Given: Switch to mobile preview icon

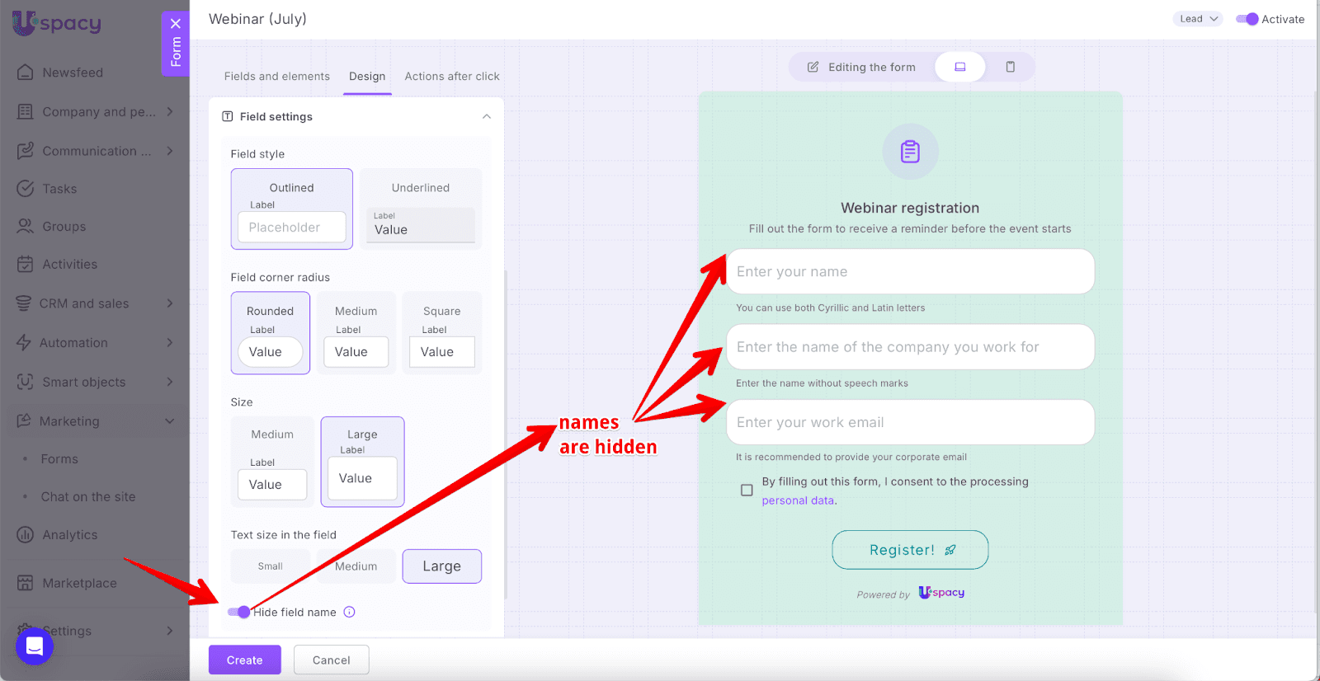Looking at the screenshot, I should tap(1010, 67).
